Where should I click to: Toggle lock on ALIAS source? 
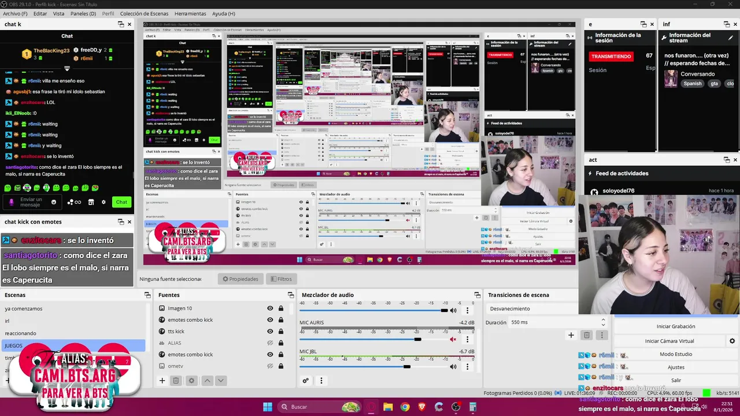coord(281,343)
